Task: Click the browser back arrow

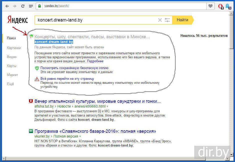Action: coord(7,6)
